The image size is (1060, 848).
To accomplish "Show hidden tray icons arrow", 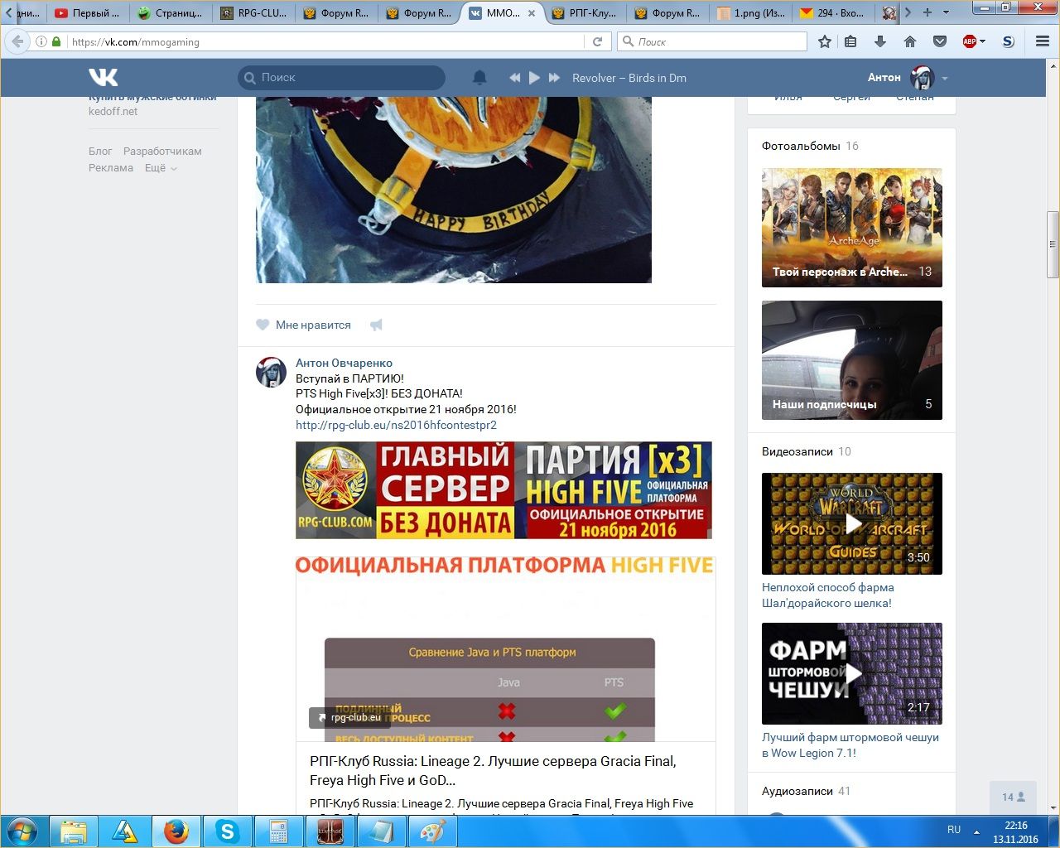I will 976,831.
